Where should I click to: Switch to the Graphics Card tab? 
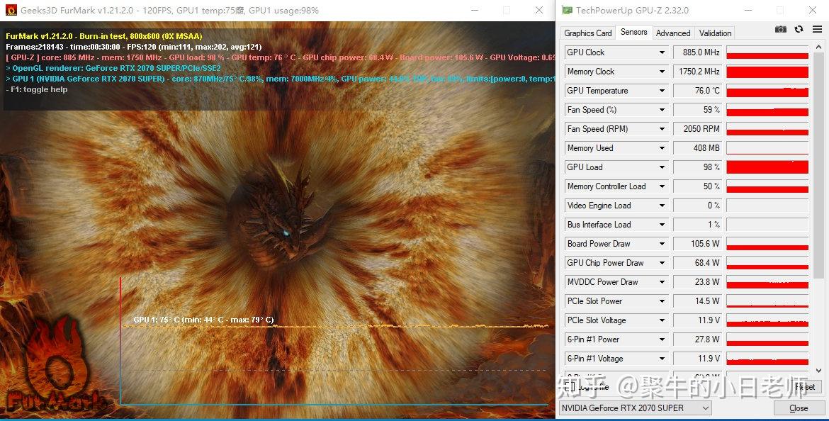[588, 33]
